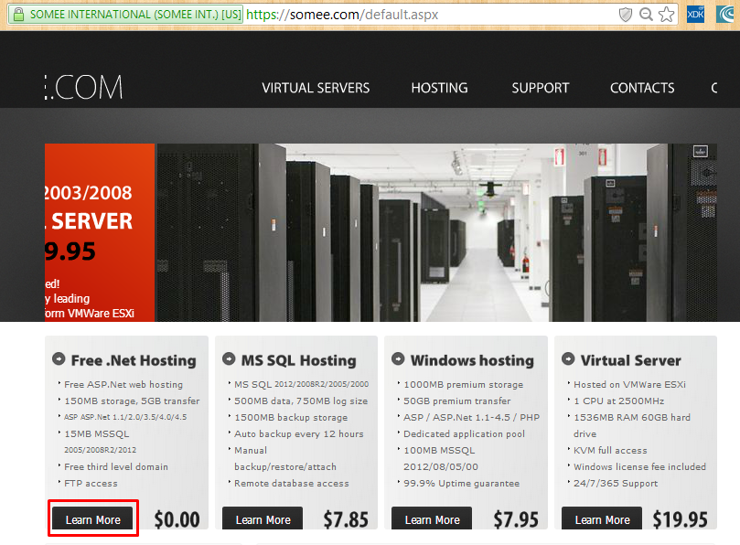Click the Virtual Server heading
Screen dimensions: 740x545
click(x=630, y=360)
